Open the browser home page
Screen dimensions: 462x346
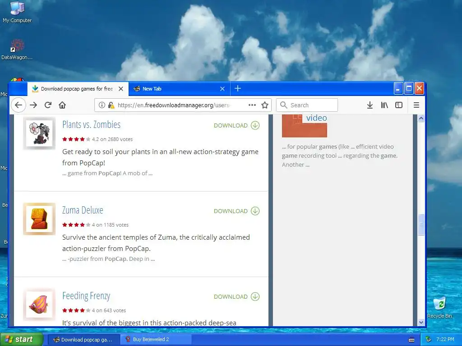(62, 105)
